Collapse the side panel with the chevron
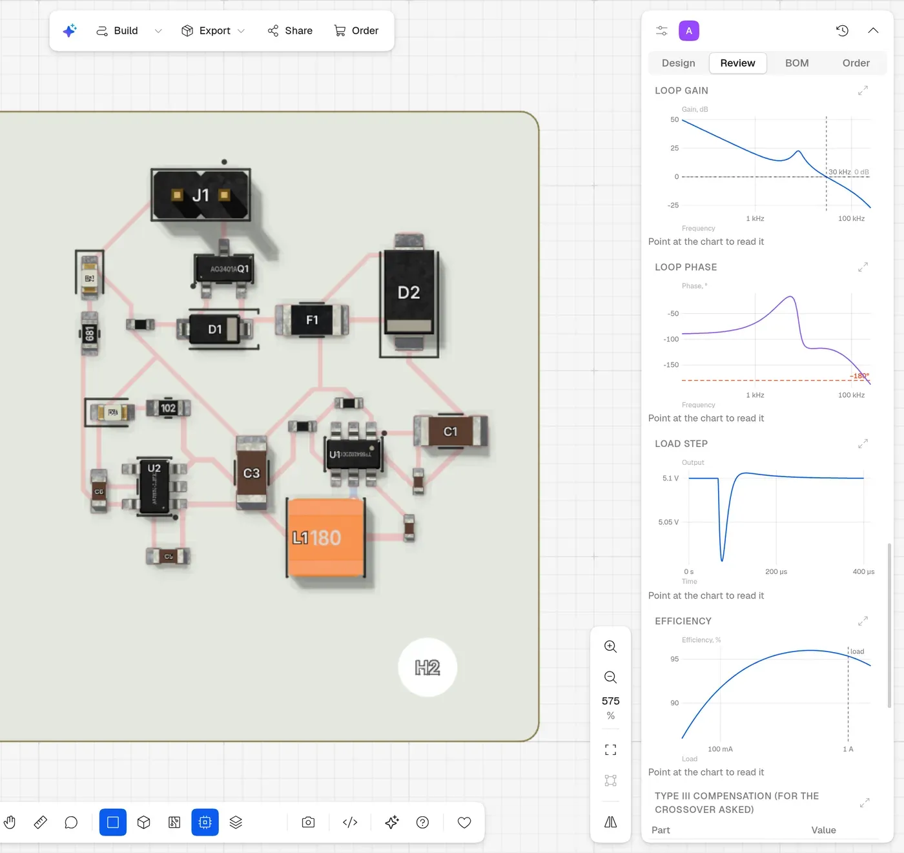 click(x=873, y=30)
